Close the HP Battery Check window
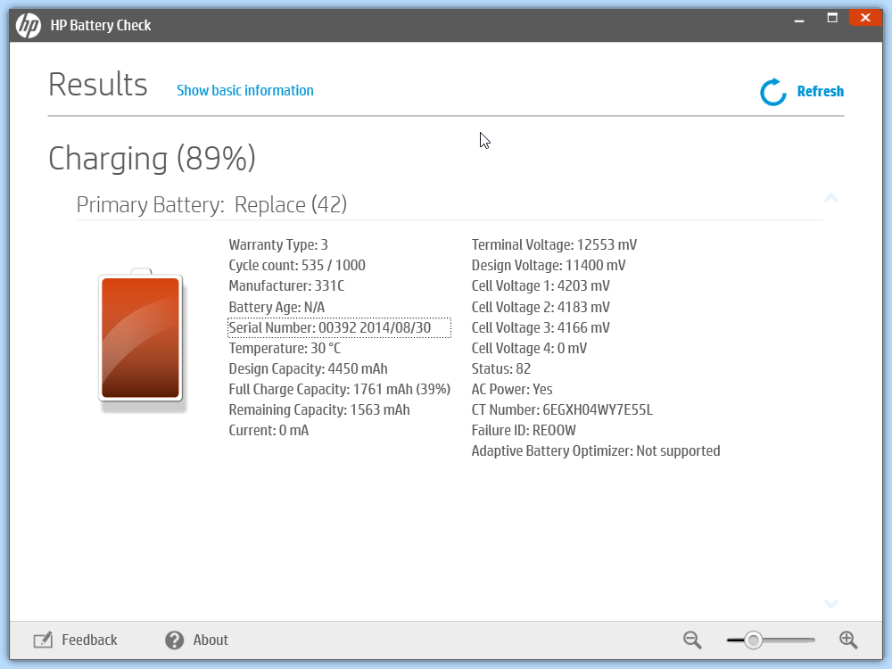The height and width of the screenshot is (669, 892). tap(865, 18)
